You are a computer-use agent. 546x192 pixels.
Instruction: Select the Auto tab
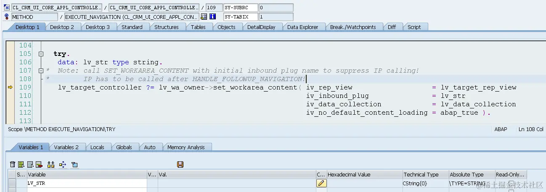pyautogui.click(x=150, y=147)
